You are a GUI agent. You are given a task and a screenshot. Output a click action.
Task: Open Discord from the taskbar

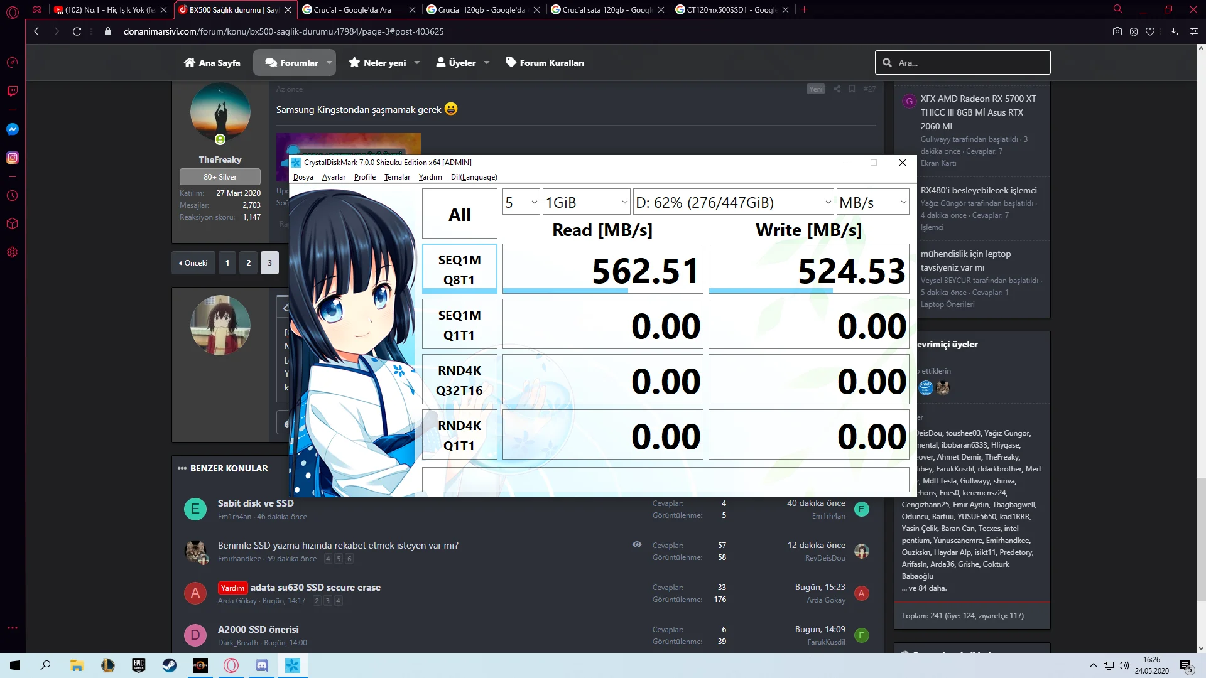pyautogui.click(x=261, y=665)
